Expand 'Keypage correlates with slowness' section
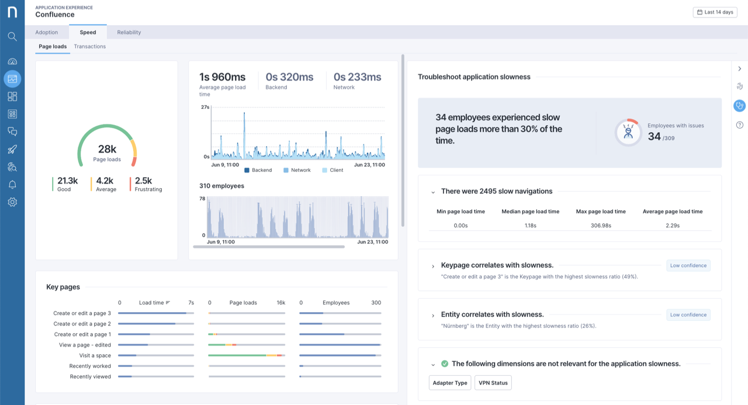Image resolution: width=748 pixels, height=405 pixels. coord(433,266)
